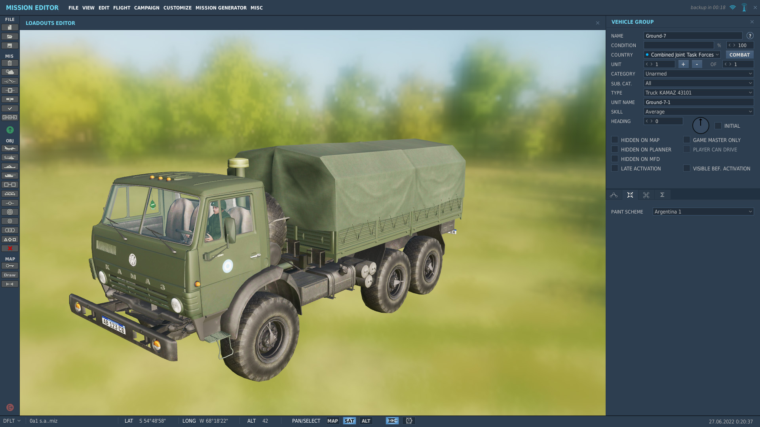Open the triggers tab icon in vehicle panel

[x=646, y=195]
